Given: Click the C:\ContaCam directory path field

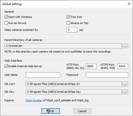Looking at the screenshot, I should [63, 46].
